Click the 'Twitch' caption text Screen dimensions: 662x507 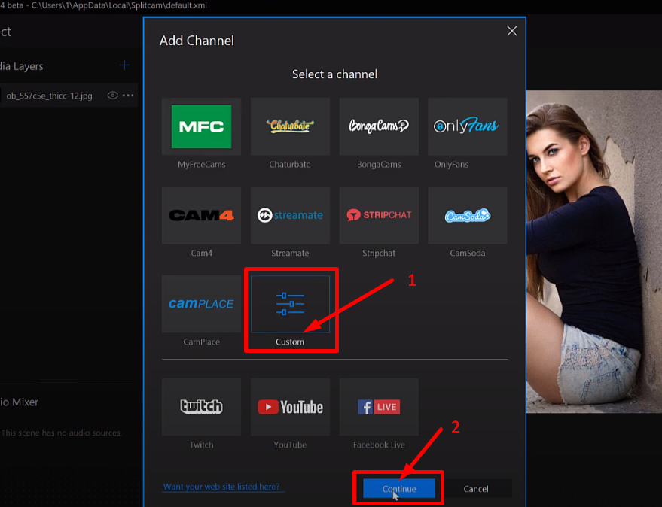pyautogui.click(x=201, y=445)
